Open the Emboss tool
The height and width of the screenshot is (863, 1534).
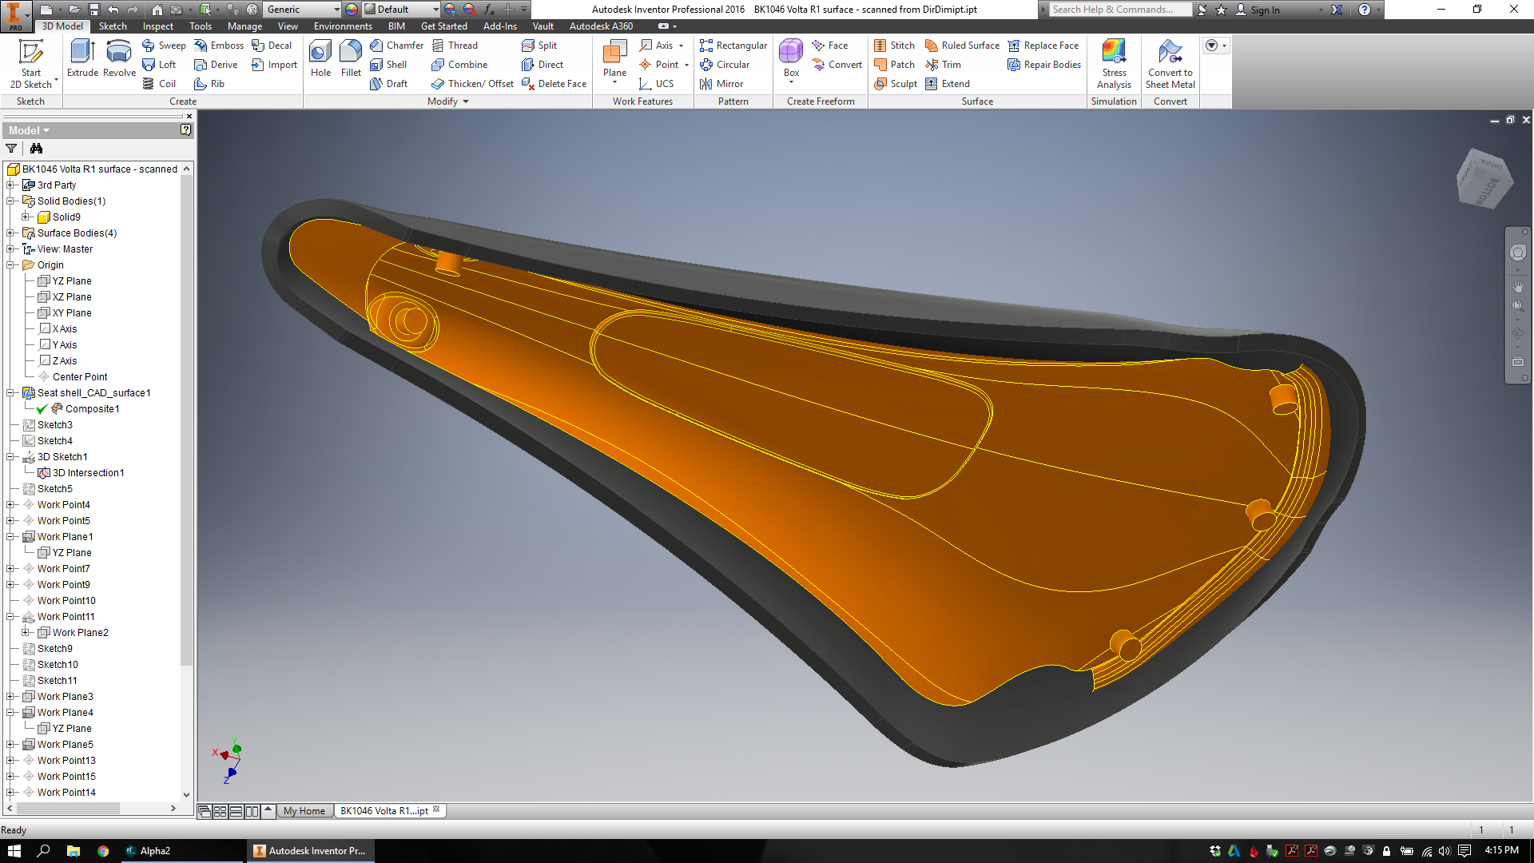point(219,46)
